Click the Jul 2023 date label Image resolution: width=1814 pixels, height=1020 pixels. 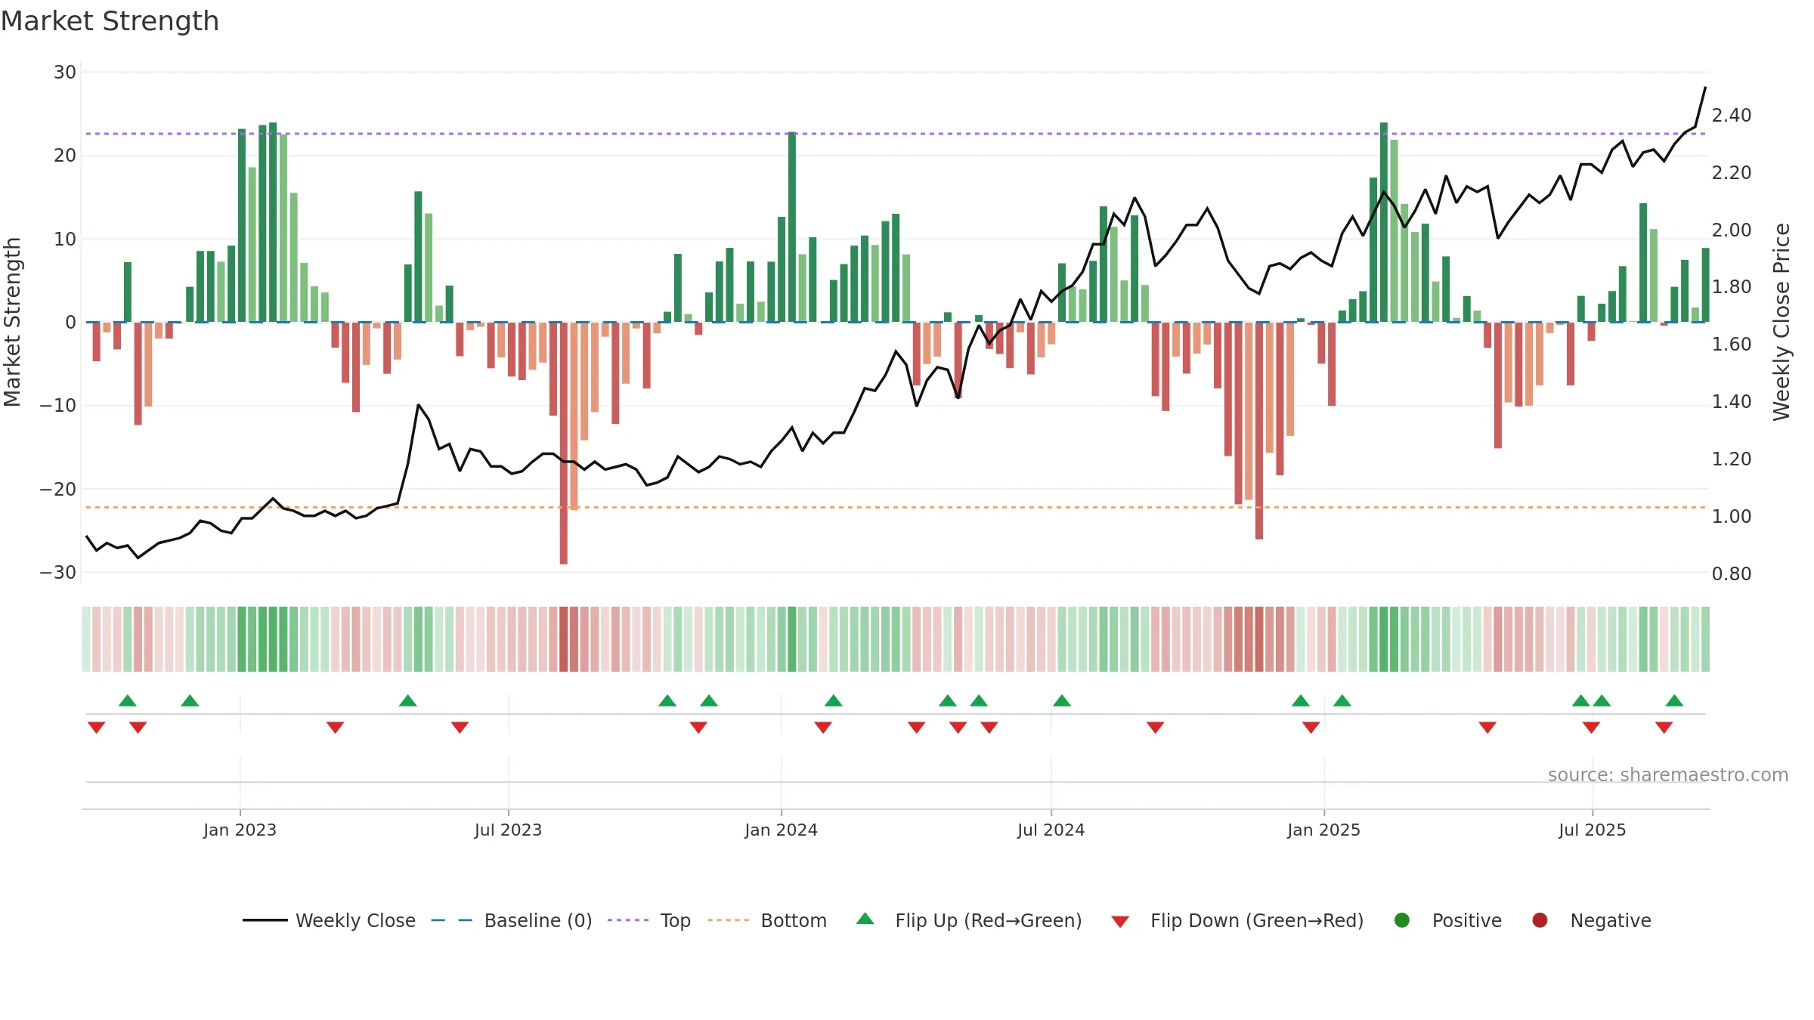click(508, 830)
